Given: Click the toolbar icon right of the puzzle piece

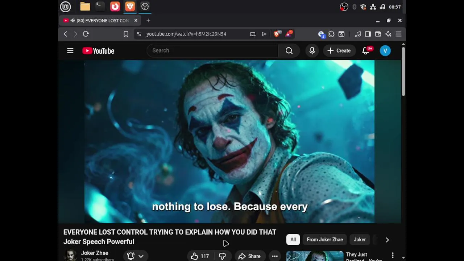Looking at the screenshot, I should click(x=341, y=34).
